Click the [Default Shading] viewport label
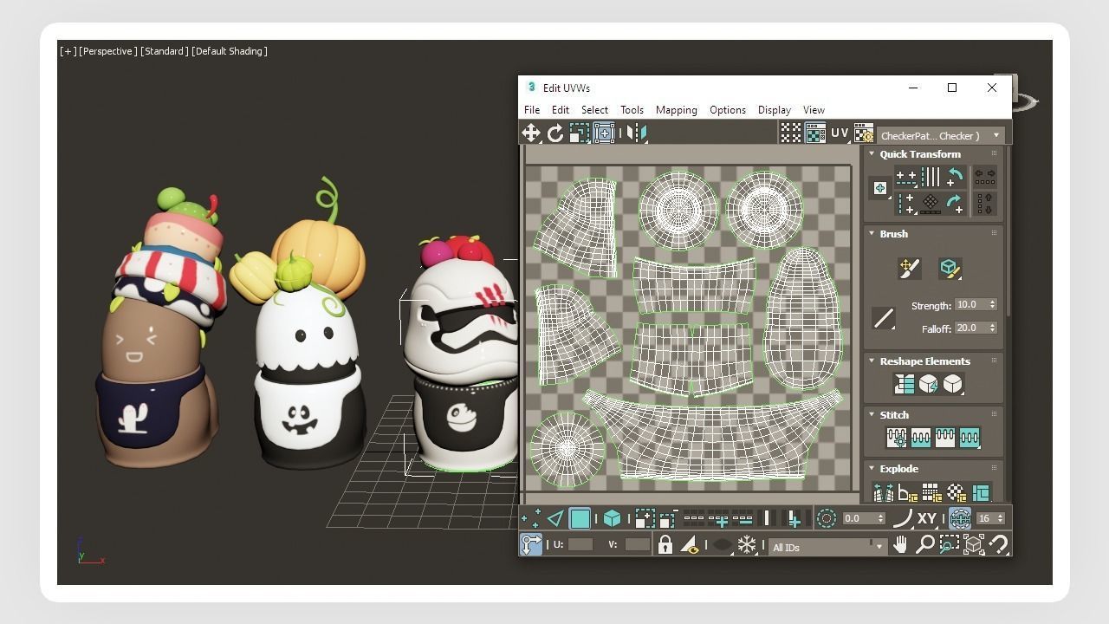1109x624 pixels. tap(229, 51)
